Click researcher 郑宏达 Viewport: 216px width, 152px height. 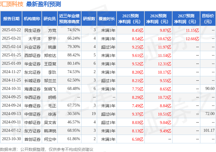tap(50, 55)
